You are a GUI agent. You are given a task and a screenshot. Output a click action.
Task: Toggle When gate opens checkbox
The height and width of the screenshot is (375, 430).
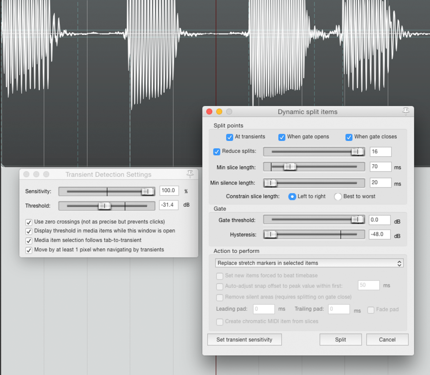(x=282, y=137)
